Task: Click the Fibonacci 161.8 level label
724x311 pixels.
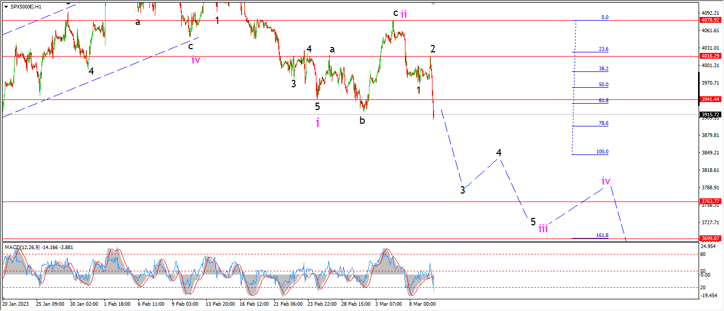Action: click(x=602, y=235)
